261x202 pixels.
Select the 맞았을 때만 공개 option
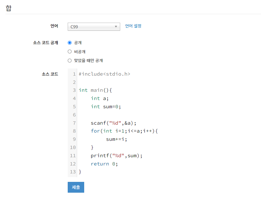point(70,61)
